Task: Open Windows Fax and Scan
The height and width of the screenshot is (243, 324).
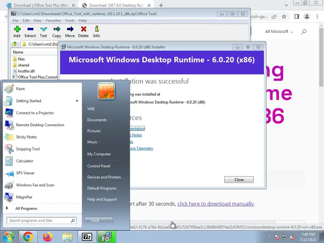Action: [42, 185]
